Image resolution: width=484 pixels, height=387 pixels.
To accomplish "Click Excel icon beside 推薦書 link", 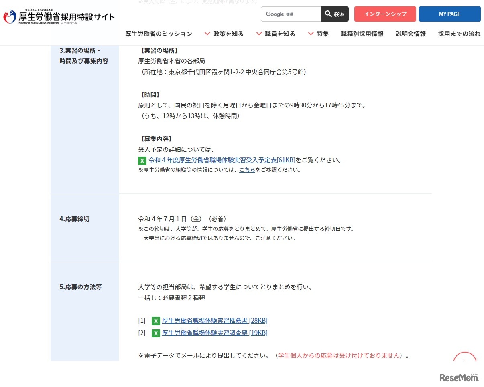I will tap(156, 321).
